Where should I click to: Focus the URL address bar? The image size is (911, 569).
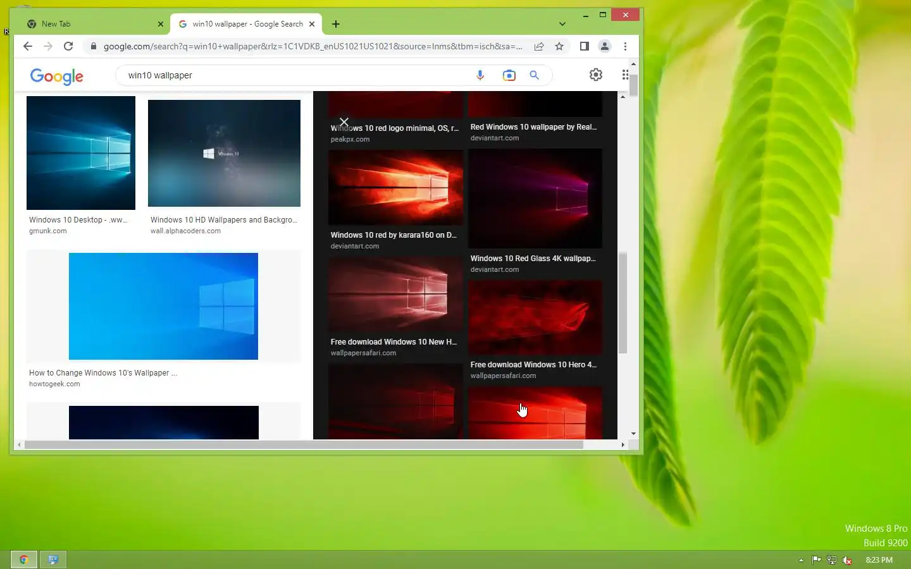313,46
